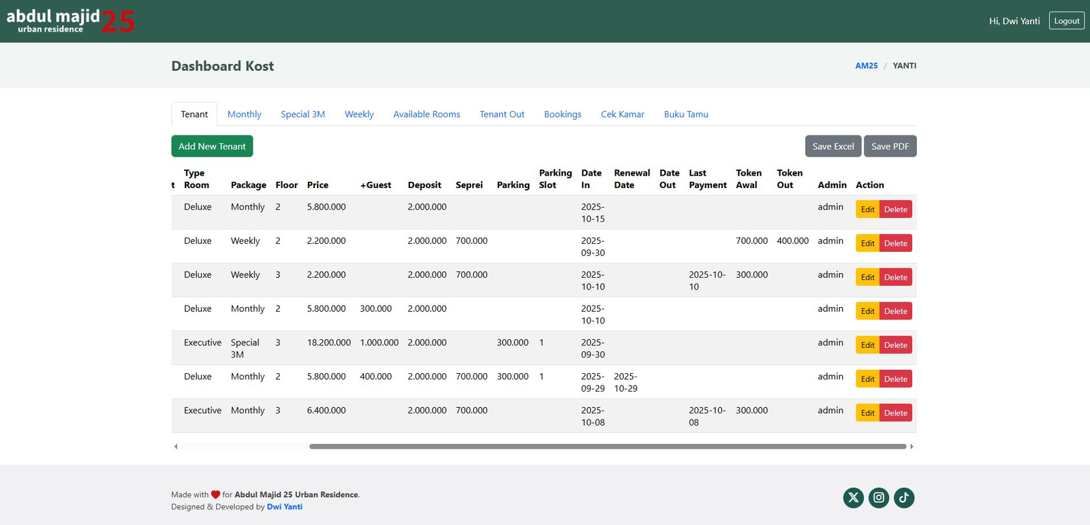The height and width of the screenshot is (525, 1090).
Task: Open the Buku Tamu tab
Action: [x=686, y=114]
